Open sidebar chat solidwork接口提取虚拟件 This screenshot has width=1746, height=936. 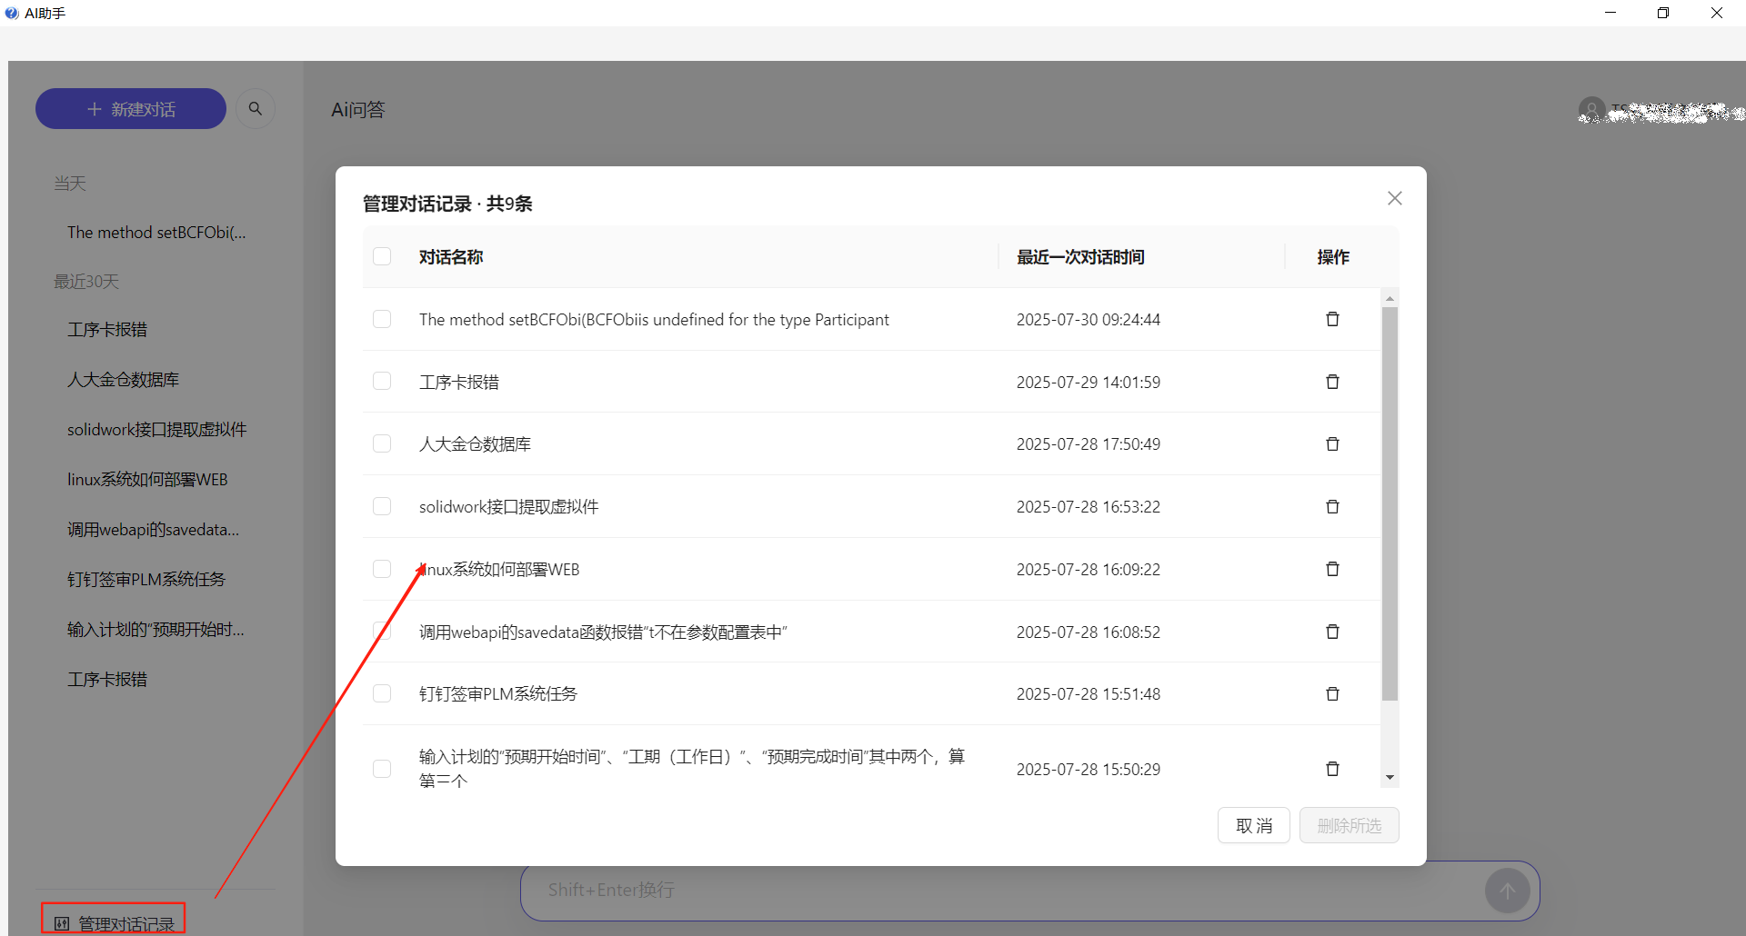pyautogui.click(x=156, y=430)
